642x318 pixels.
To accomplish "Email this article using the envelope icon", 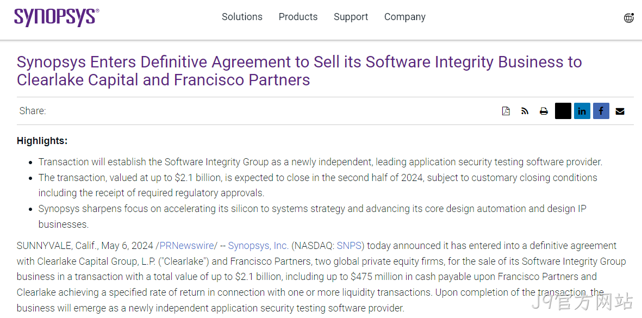I will click(x=620, y=111).
